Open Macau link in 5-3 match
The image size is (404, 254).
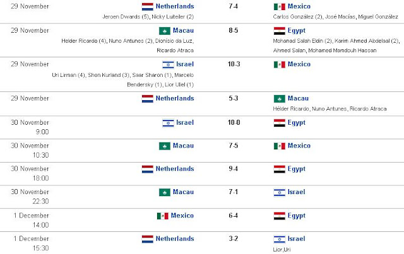tap(298, 98)
